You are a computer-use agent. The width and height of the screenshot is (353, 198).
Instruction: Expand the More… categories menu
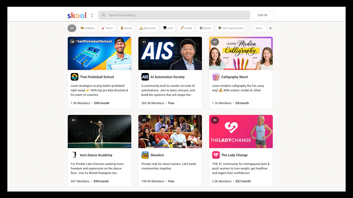pos(259,28)
